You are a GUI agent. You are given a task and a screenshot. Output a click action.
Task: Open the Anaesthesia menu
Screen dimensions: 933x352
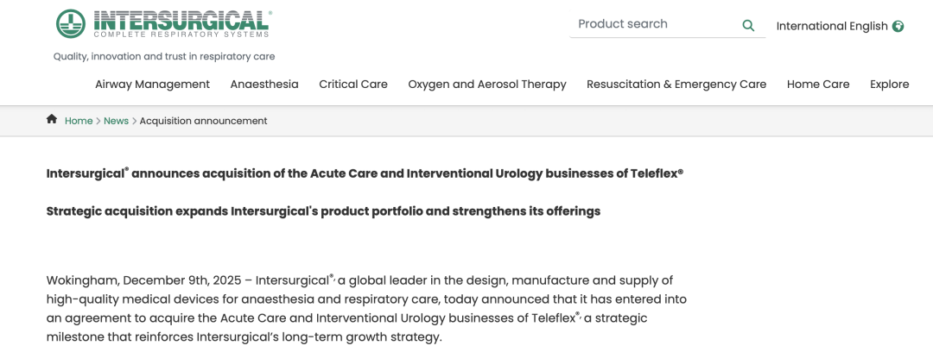click(264, 84)
